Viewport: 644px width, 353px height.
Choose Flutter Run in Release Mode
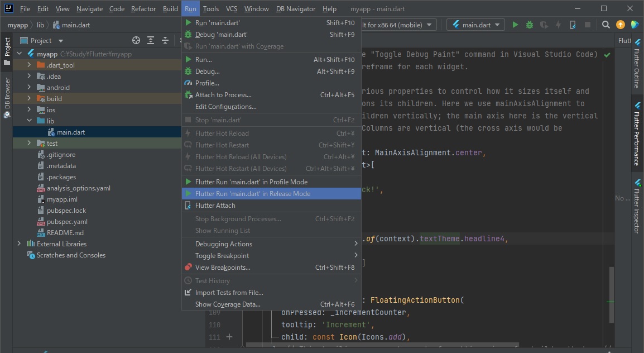pyautogui.click(x=271, y=194)
